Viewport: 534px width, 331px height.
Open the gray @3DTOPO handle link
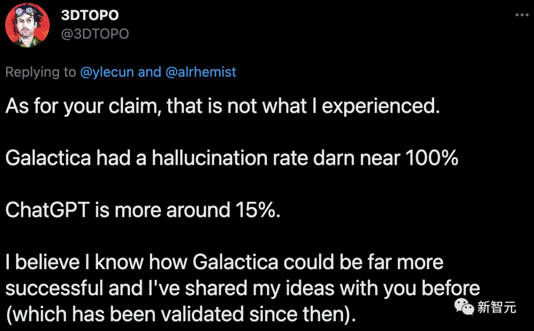point(94,34)
